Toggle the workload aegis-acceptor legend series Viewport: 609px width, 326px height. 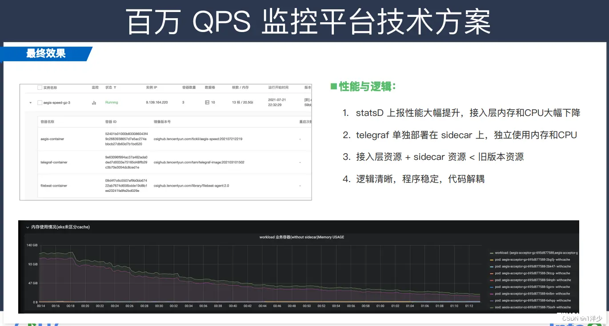coord(533,252)
